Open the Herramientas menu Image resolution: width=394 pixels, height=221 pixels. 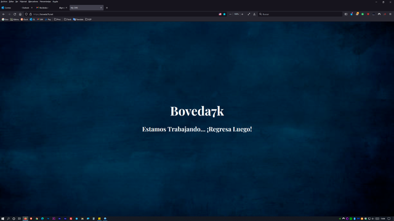[45, 1]
